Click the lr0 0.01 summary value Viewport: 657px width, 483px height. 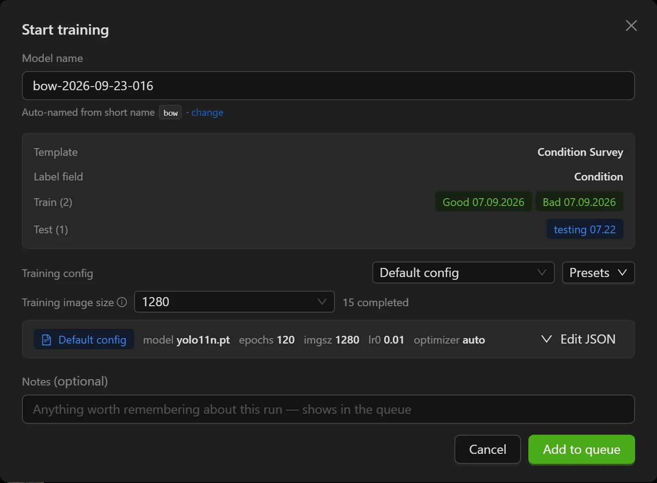386,340
